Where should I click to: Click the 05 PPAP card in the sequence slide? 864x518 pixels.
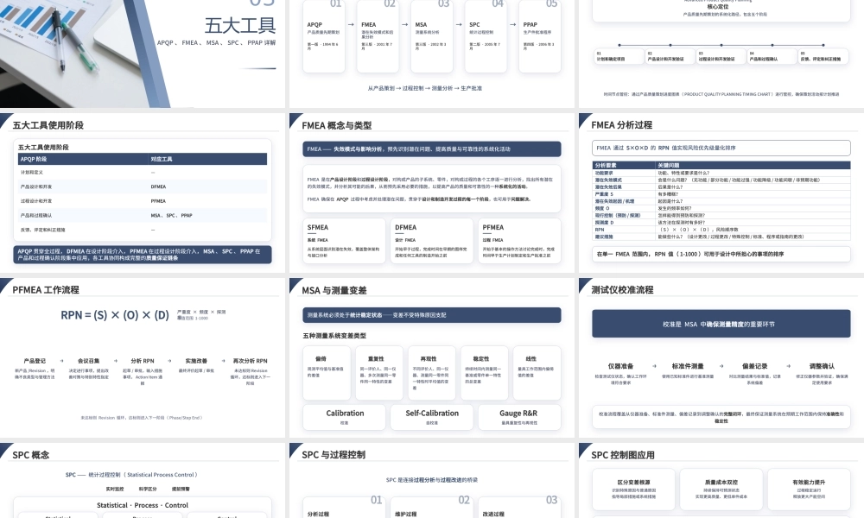tap(540, 36)
